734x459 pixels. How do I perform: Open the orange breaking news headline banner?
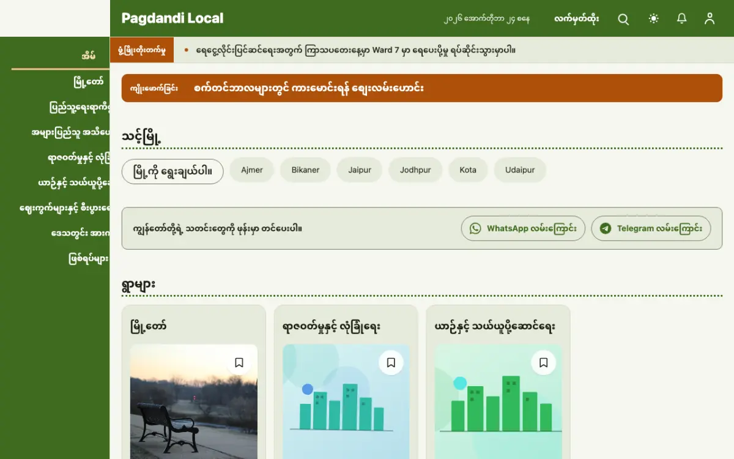(x=422, y=88)
